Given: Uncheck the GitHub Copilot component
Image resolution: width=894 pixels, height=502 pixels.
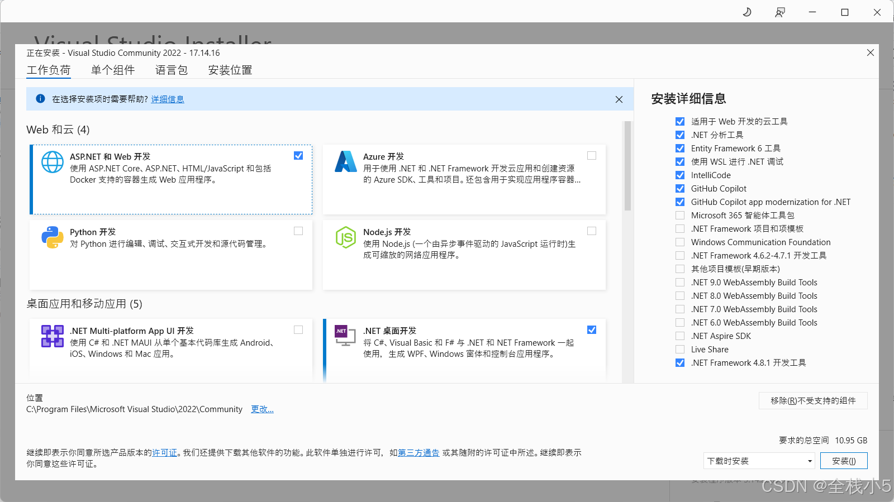Looking at the screenshot, I should pos(680,188).
